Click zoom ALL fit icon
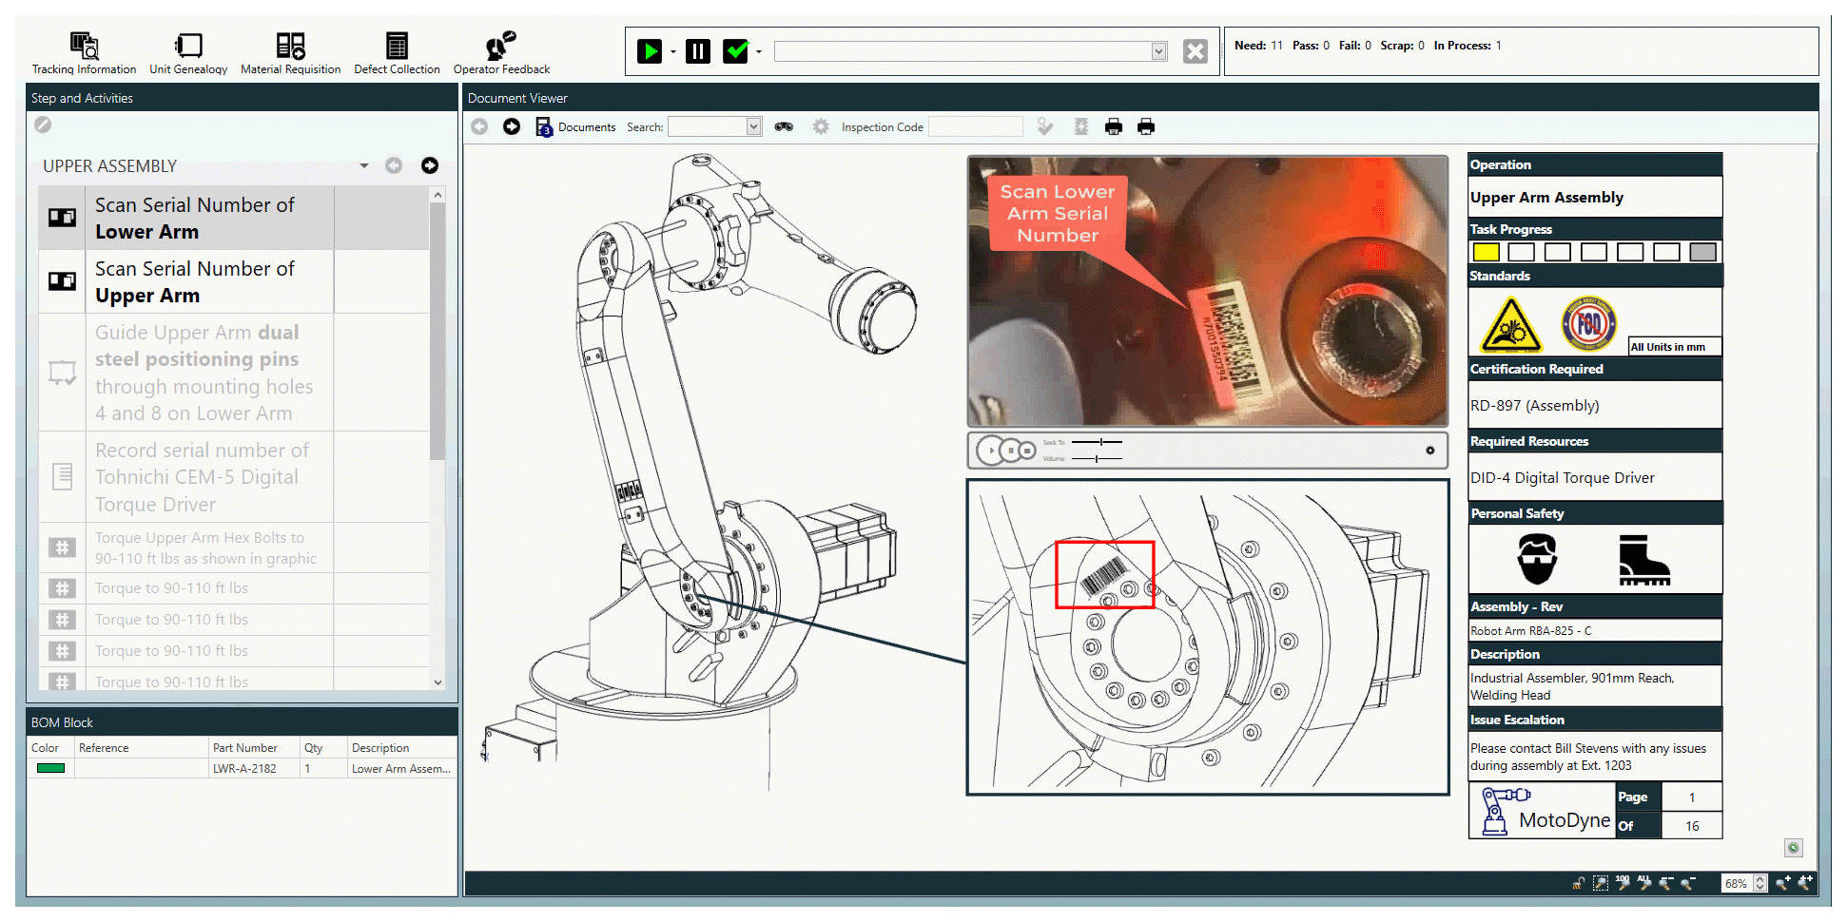The width and height of the screenshot is (1847, 922). (x=1644, y=883)
